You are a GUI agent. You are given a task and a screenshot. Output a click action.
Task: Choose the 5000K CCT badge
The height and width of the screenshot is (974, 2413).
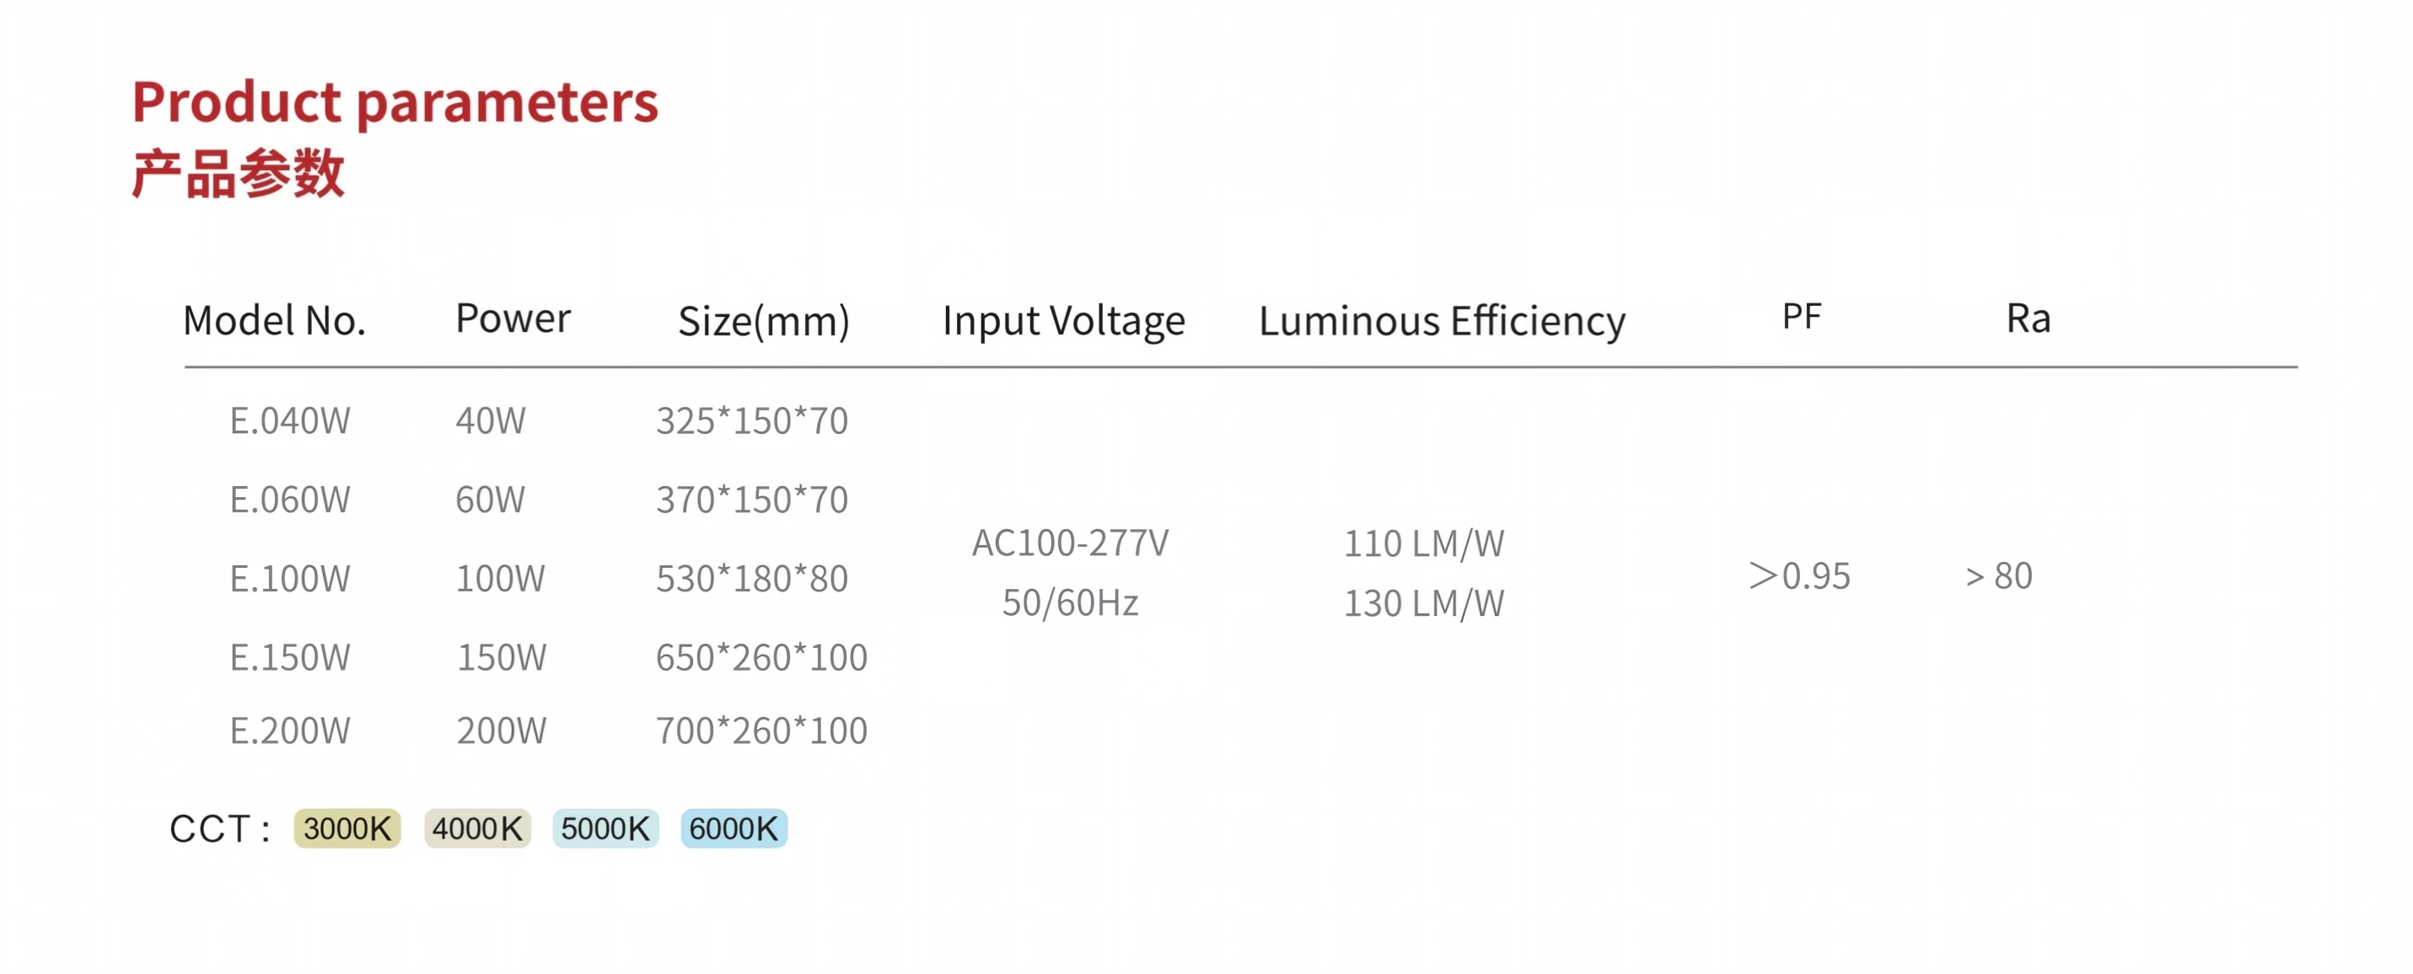click(605, 828)
